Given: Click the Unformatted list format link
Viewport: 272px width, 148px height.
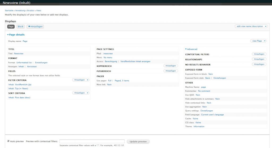Looking at the screenshot, I should click(x=24, y=63).
